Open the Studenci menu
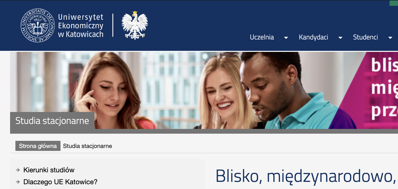398x189 pixels. (x=365, y=37)
